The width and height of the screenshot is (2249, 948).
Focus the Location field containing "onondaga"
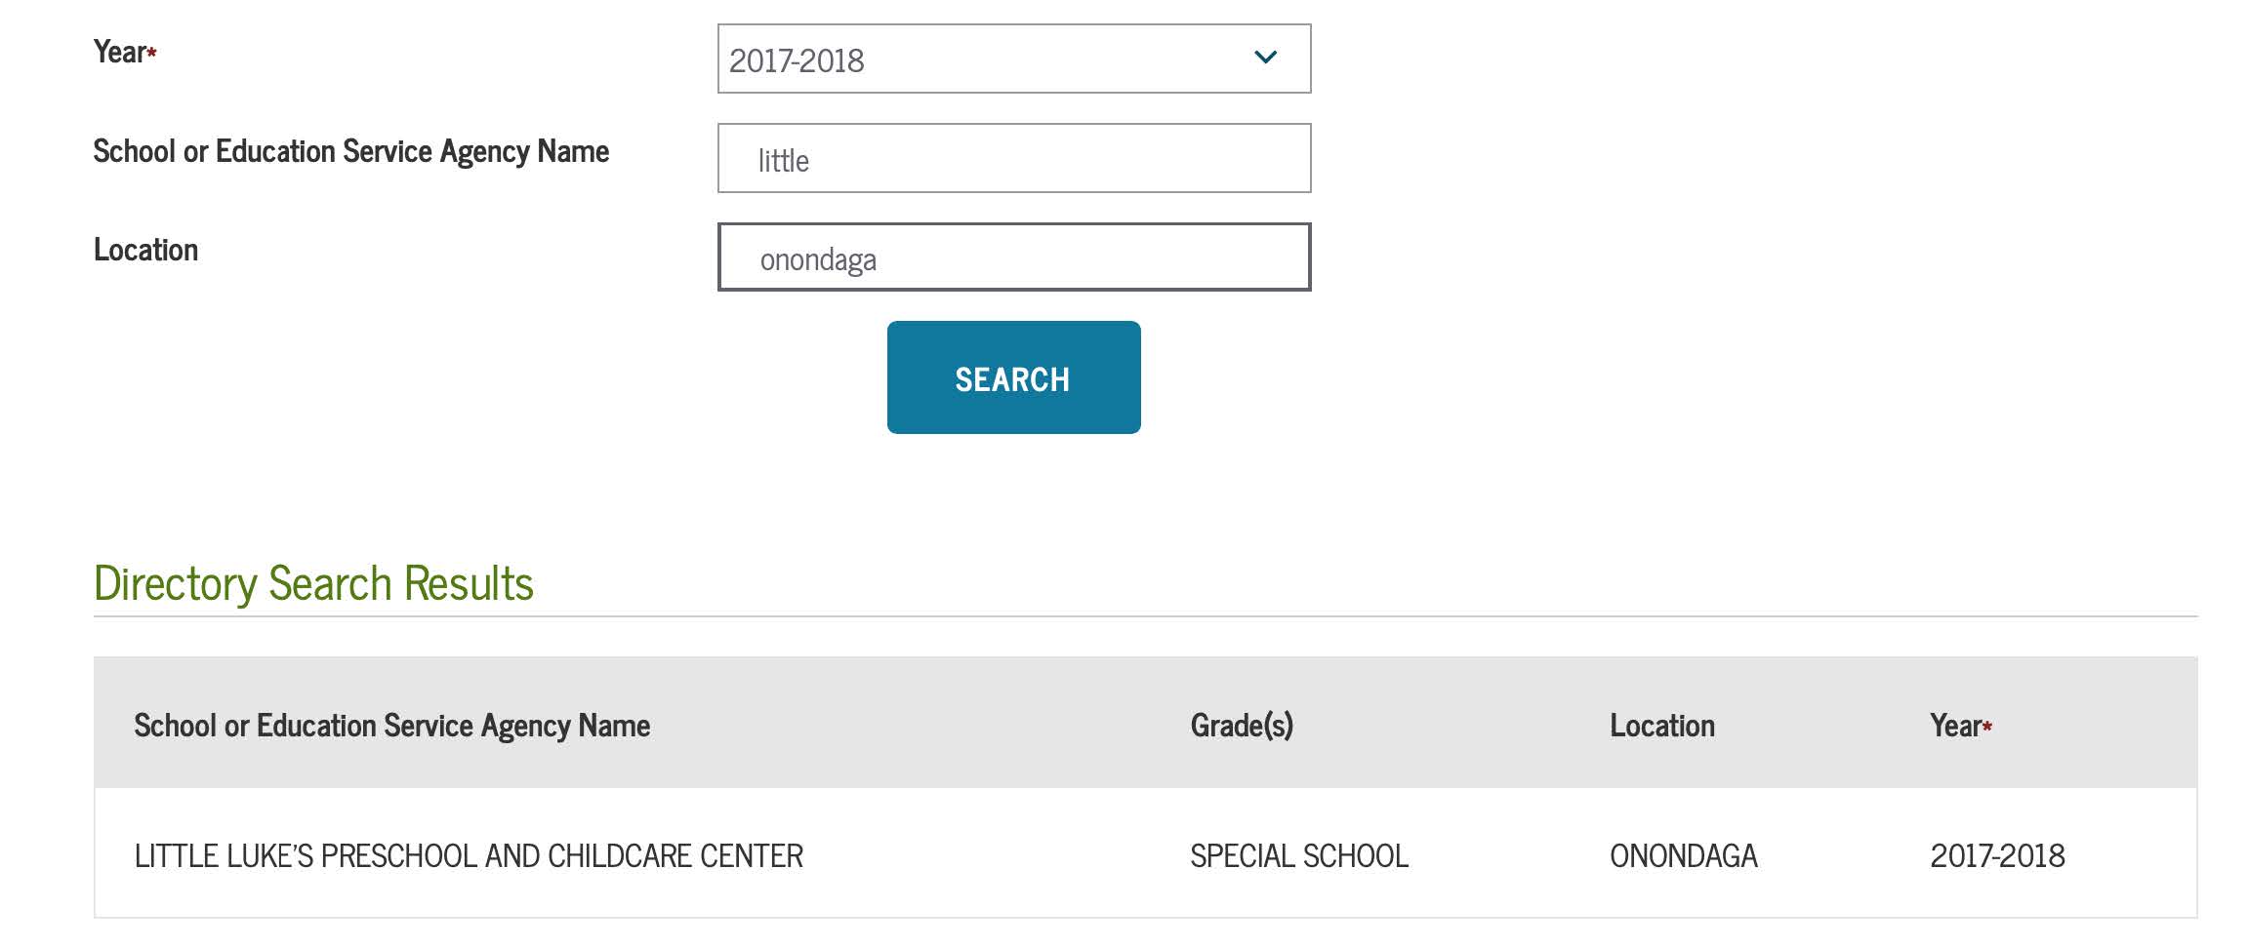(x=1014, y=257)
